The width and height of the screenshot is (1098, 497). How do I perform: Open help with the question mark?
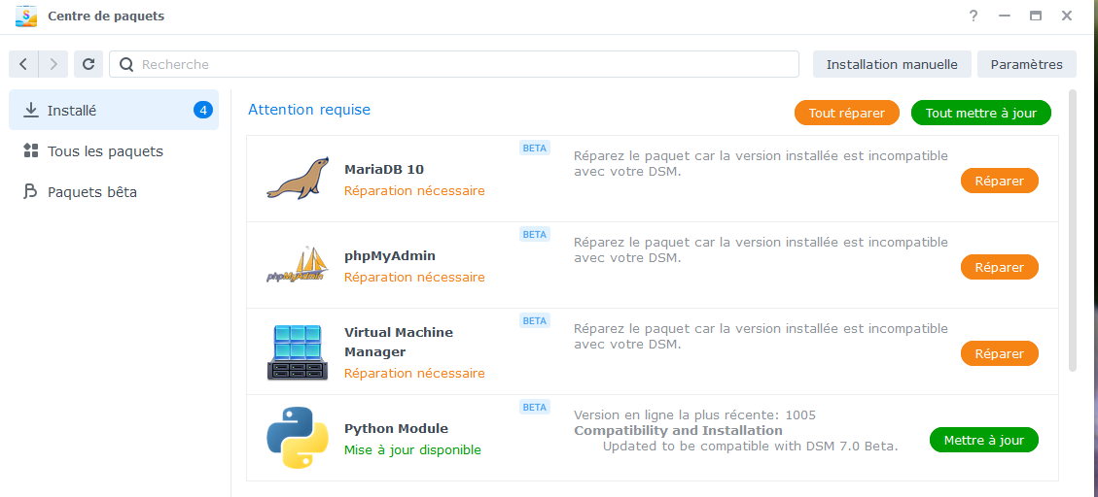(974, 17)
